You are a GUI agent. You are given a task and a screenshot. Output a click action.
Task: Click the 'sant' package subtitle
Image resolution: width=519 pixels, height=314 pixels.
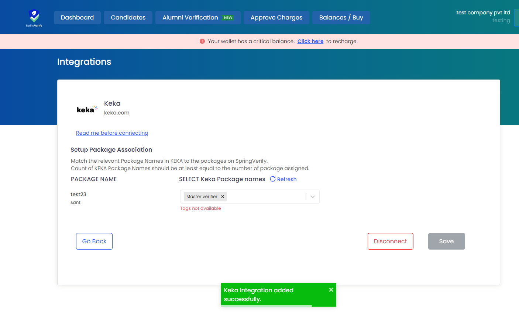click(x=75, y=202)
